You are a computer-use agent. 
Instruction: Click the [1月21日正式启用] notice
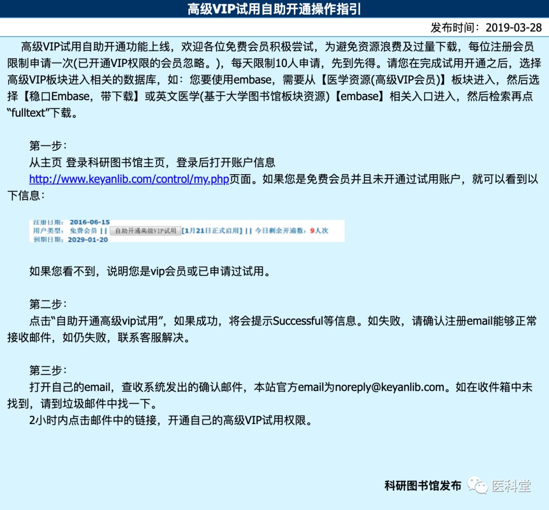[201, 231]
